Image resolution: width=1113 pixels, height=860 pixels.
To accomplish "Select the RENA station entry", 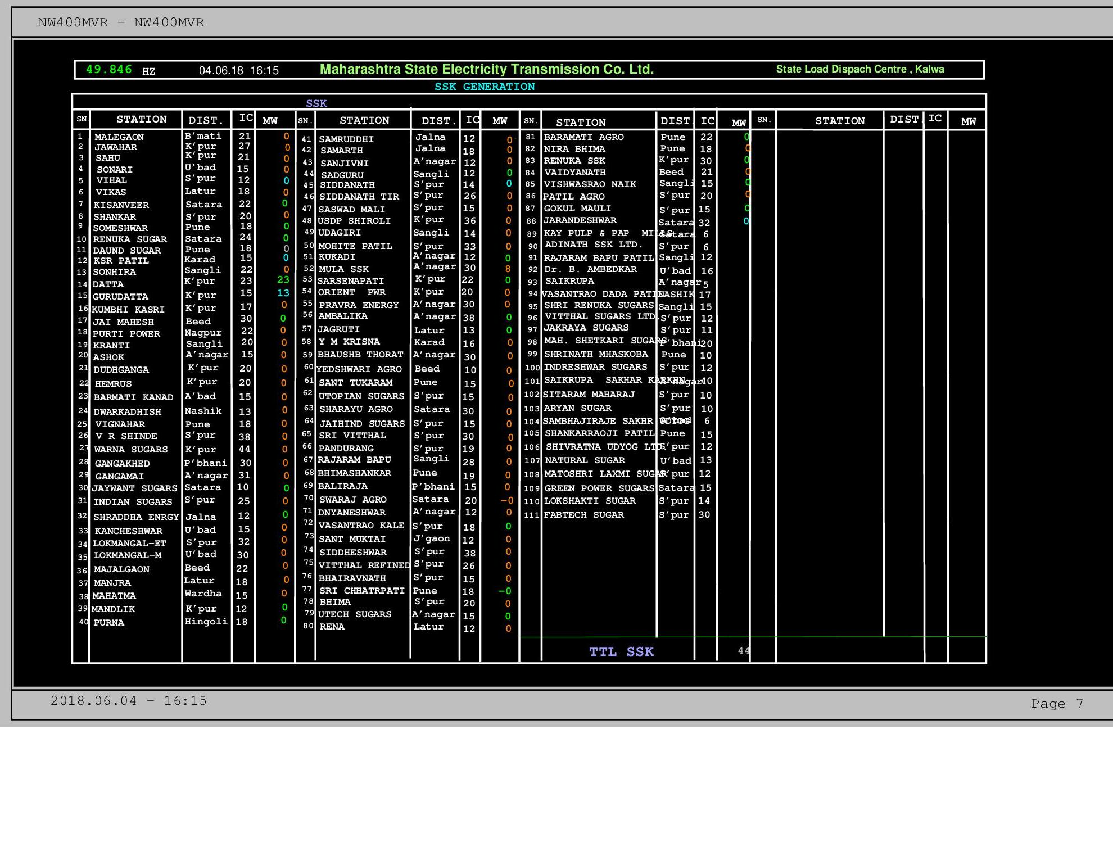I will [x=332, y=627].
